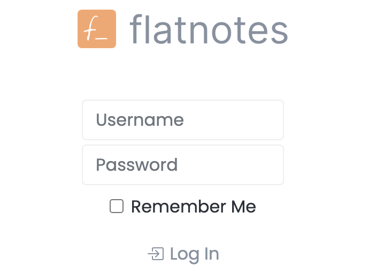Enable the Remember Me option
The width and height of the screenshot is (384, 273).
click(x=117, y=206)
